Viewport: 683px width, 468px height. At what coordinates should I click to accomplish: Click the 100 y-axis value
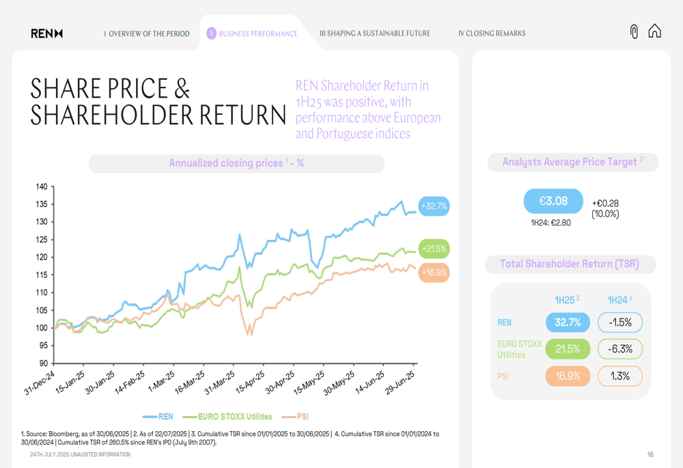42,328
